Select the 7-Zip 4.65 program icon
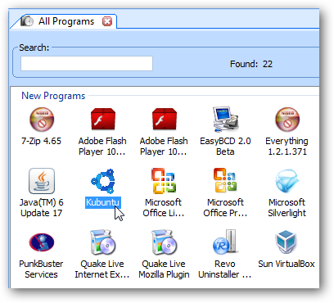The width and height of the screenshot is (334, 303). pyautogui.click(x=42, y=120)
